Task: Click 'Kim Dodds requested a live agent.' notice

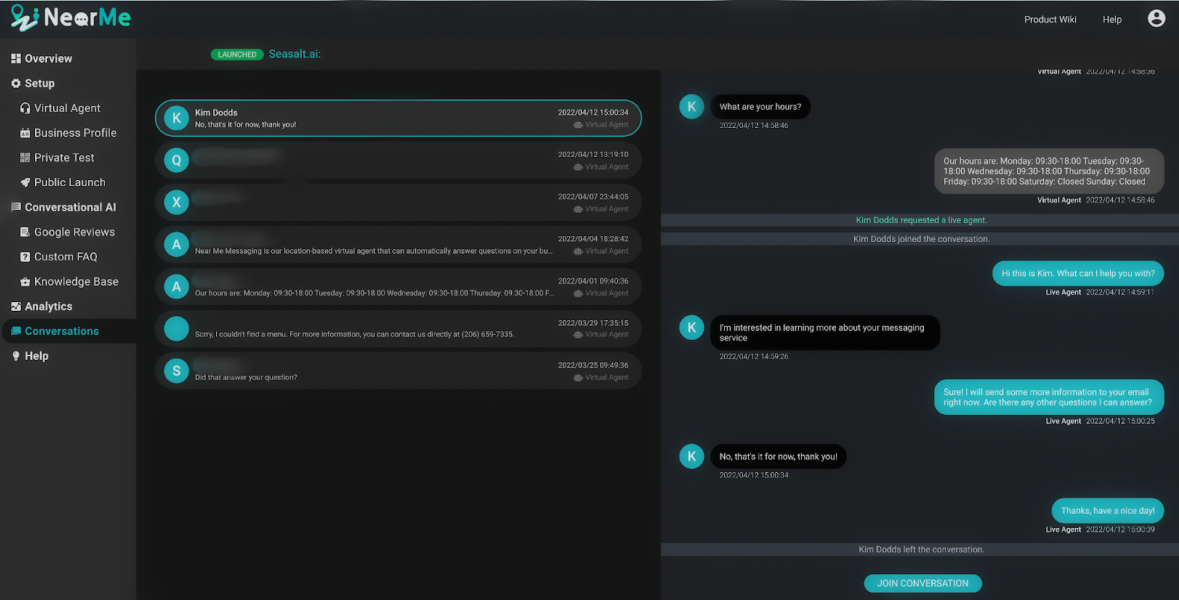Action: click(x=921, y=220)
